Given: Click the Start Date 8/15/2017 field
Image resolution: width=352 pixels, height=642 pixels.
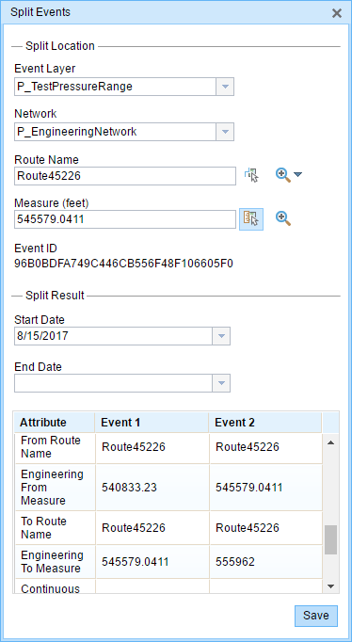Looking at the screenshot, I should (113, 336).
